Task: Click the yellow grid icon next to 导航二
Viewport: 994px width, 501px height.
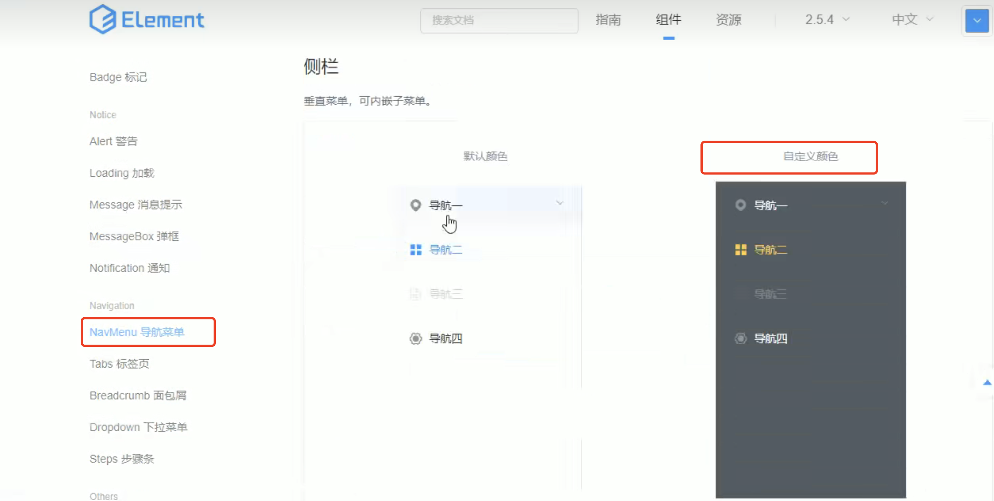Action: (741, 249)
